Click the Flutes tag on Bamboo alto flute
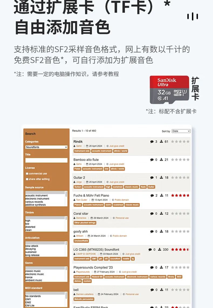 click(x=77, y=169)
